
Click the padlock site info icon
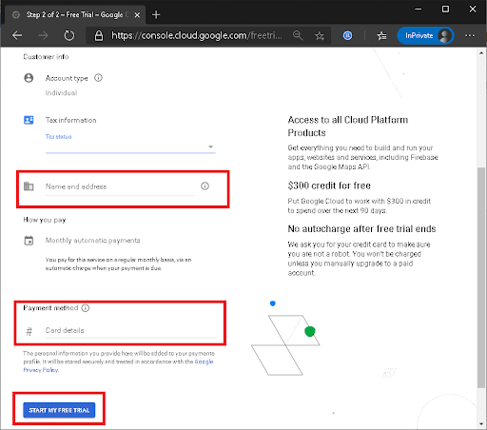[99, 35]
